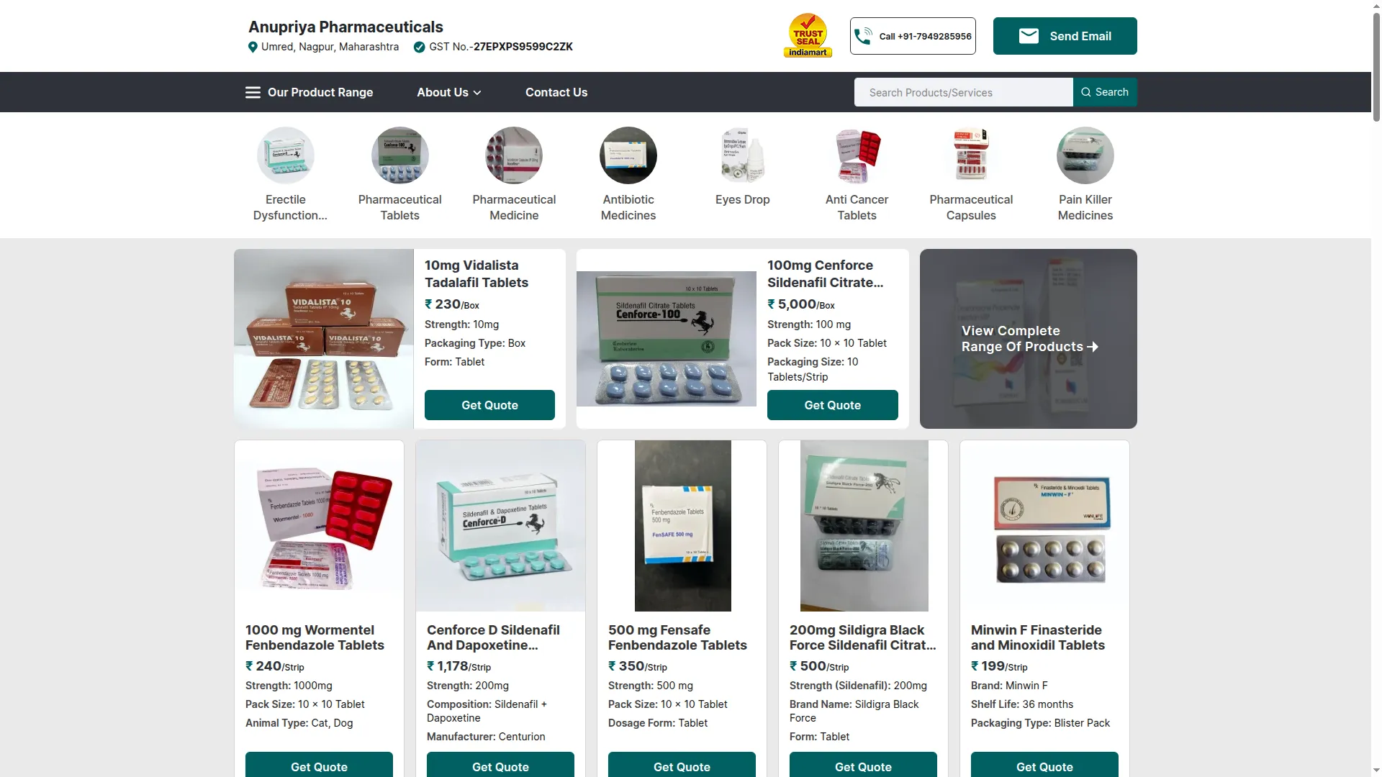Open the Eyes Drop category icon
The image size is (1382, 777).
pos(743,155)
